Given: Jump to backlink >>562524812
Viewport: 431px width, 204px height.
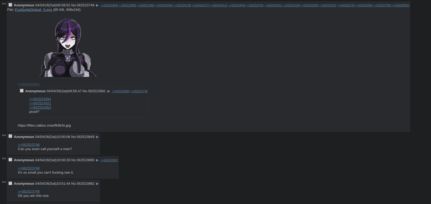Looking at the screenshot, I should pyautogui.click(x=273, y=5).
